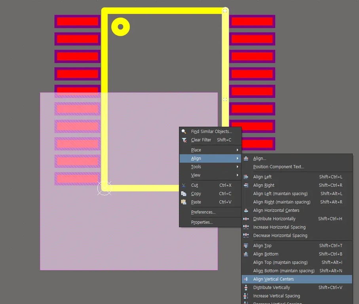Click the Align Horizontal Centers icon
The image size is (359, 304).
(x=246, y=210)
